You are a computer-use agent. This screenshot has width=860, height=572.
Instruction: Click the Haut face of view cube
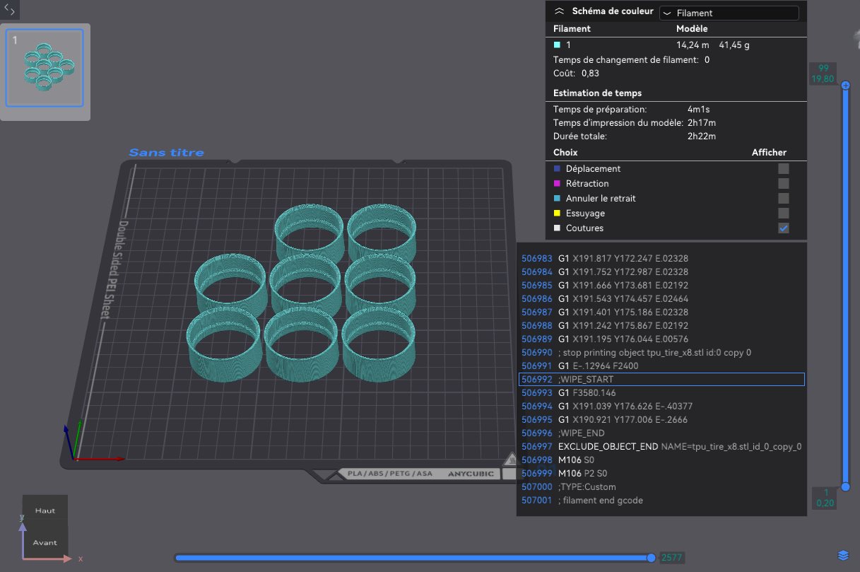pos(45,510)
